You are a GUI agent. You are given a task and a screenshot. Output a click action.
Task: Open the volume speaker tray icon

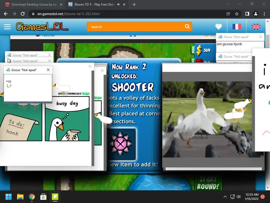[238, 197]
